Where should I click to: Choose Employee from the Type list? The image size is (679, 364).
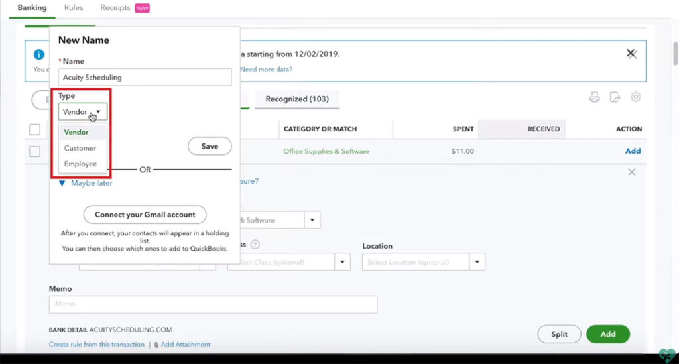point(80,164)
